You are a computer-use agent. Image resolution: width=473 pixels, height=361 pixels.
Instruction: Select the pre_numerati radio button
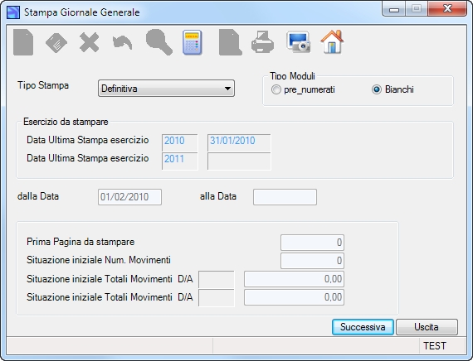[x=276, y=89]
